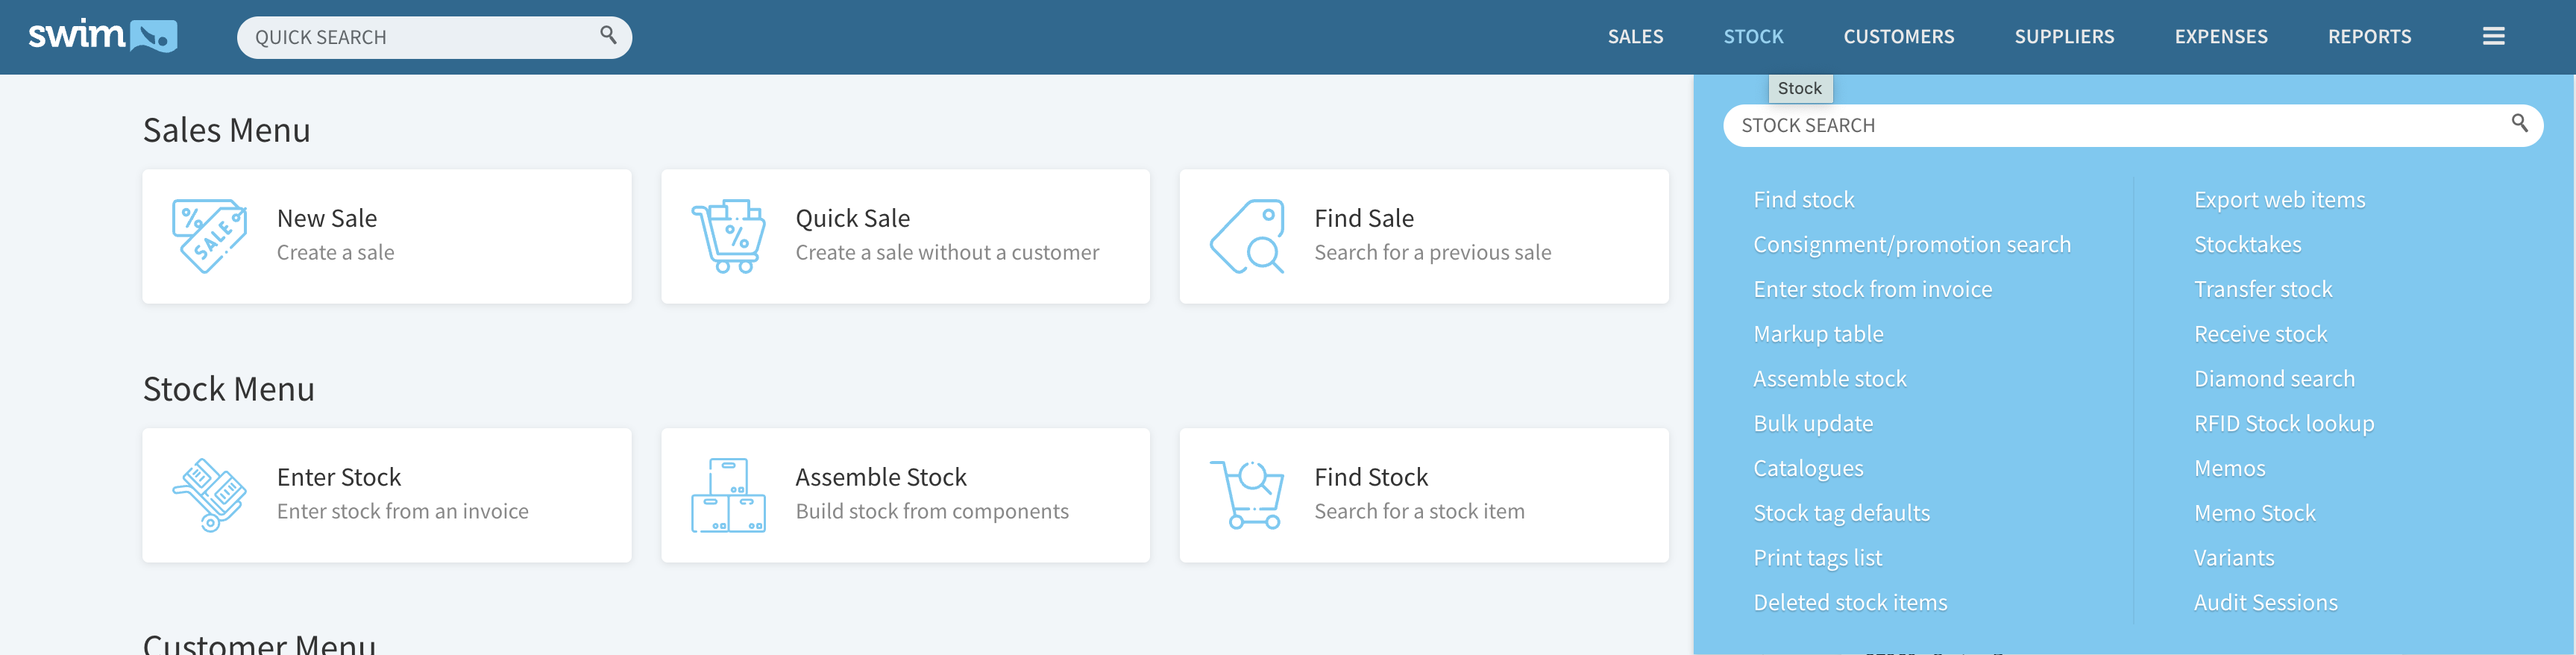Screen dimensions: 2576x655
Task: Open the Transfer stock link
Action: (2262, 289)
